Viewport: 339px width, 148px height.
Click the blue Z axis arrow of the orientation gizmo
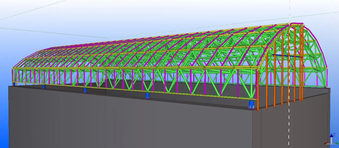tap(331, 135)
